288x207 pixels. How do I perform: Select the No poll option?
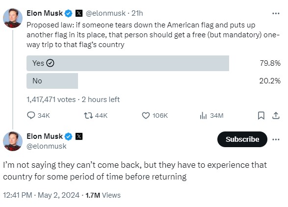52,81
